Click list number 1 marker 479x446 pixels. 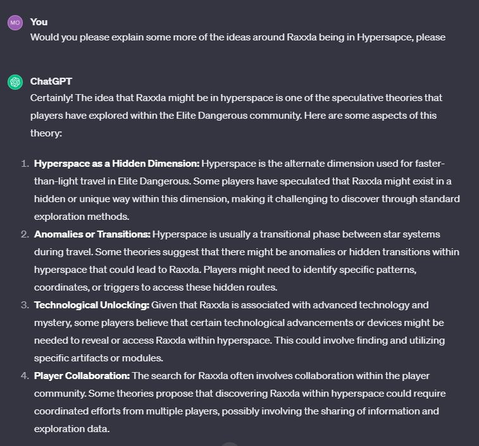point(25,164)
